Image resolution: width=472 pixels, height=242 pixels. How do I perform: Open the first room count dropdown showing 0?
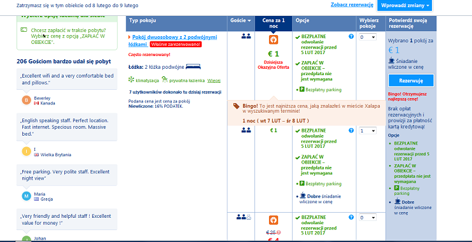[x=368, y=37]
